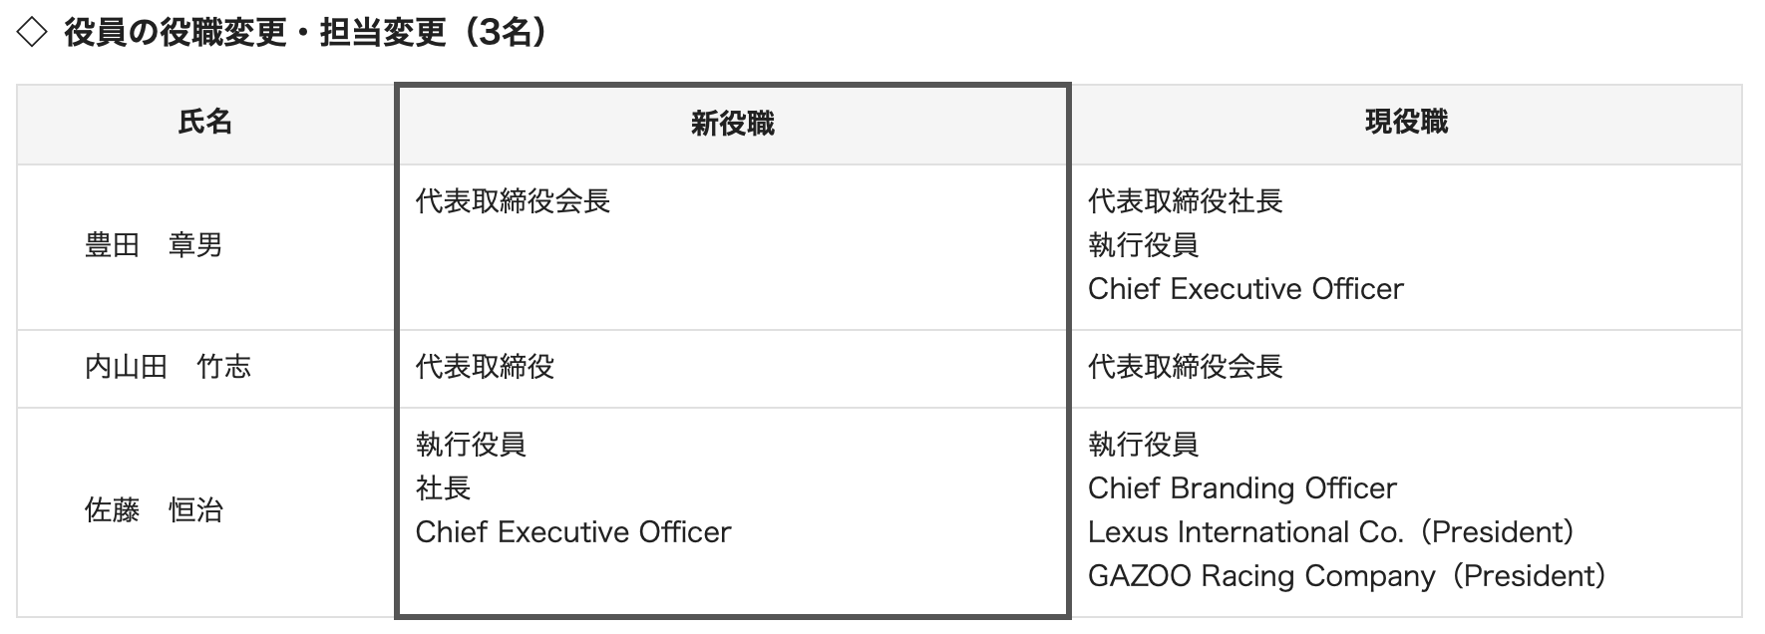
Task: Click the name 佐藤 恒治
Action: click(154, 510)
